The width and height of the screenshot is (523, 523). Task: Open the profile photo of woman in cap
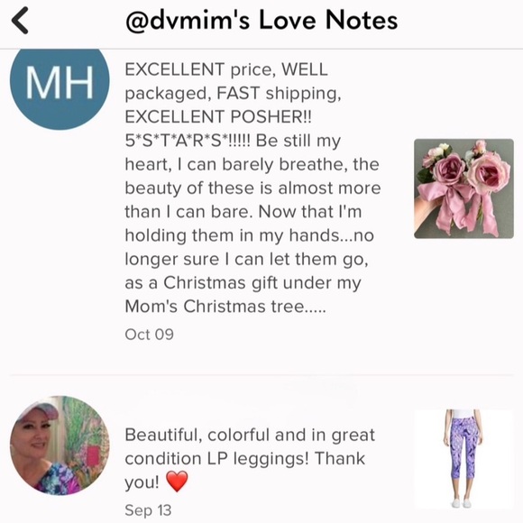click(60, 445)
